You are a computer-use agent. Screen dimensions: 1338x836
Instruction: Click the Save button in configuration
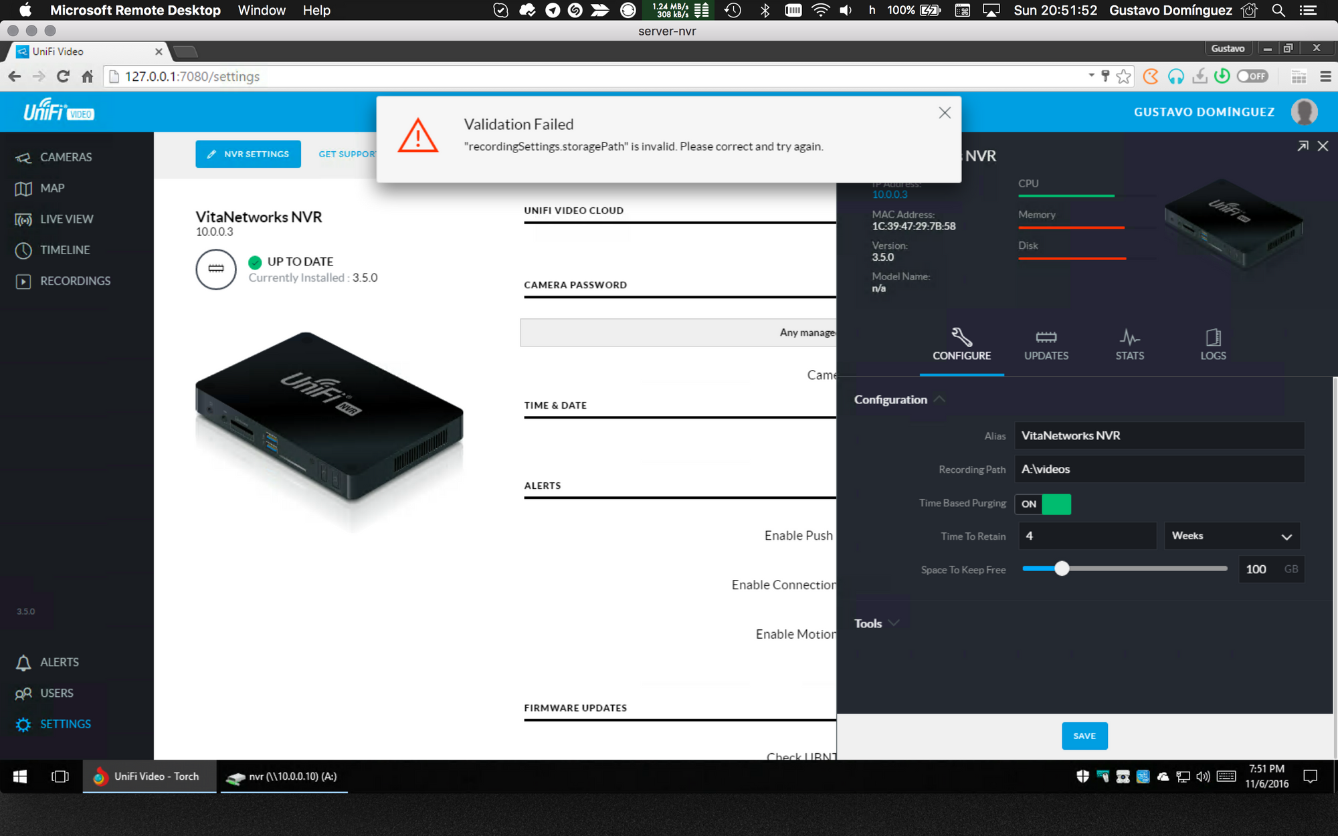1084,736
